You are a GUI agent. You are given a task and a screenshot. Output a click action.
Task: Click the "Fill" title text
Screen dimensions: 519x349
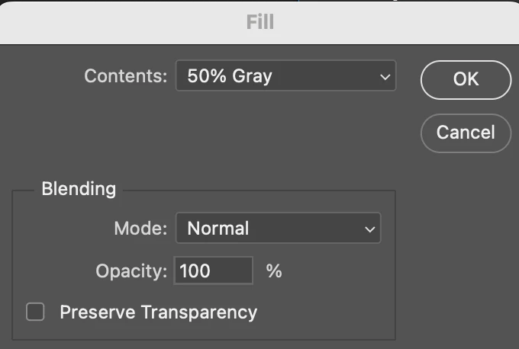coord(259,21)
